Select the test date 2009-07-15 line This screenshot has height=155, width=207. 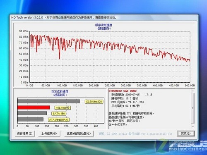click(x=132, y=95)
